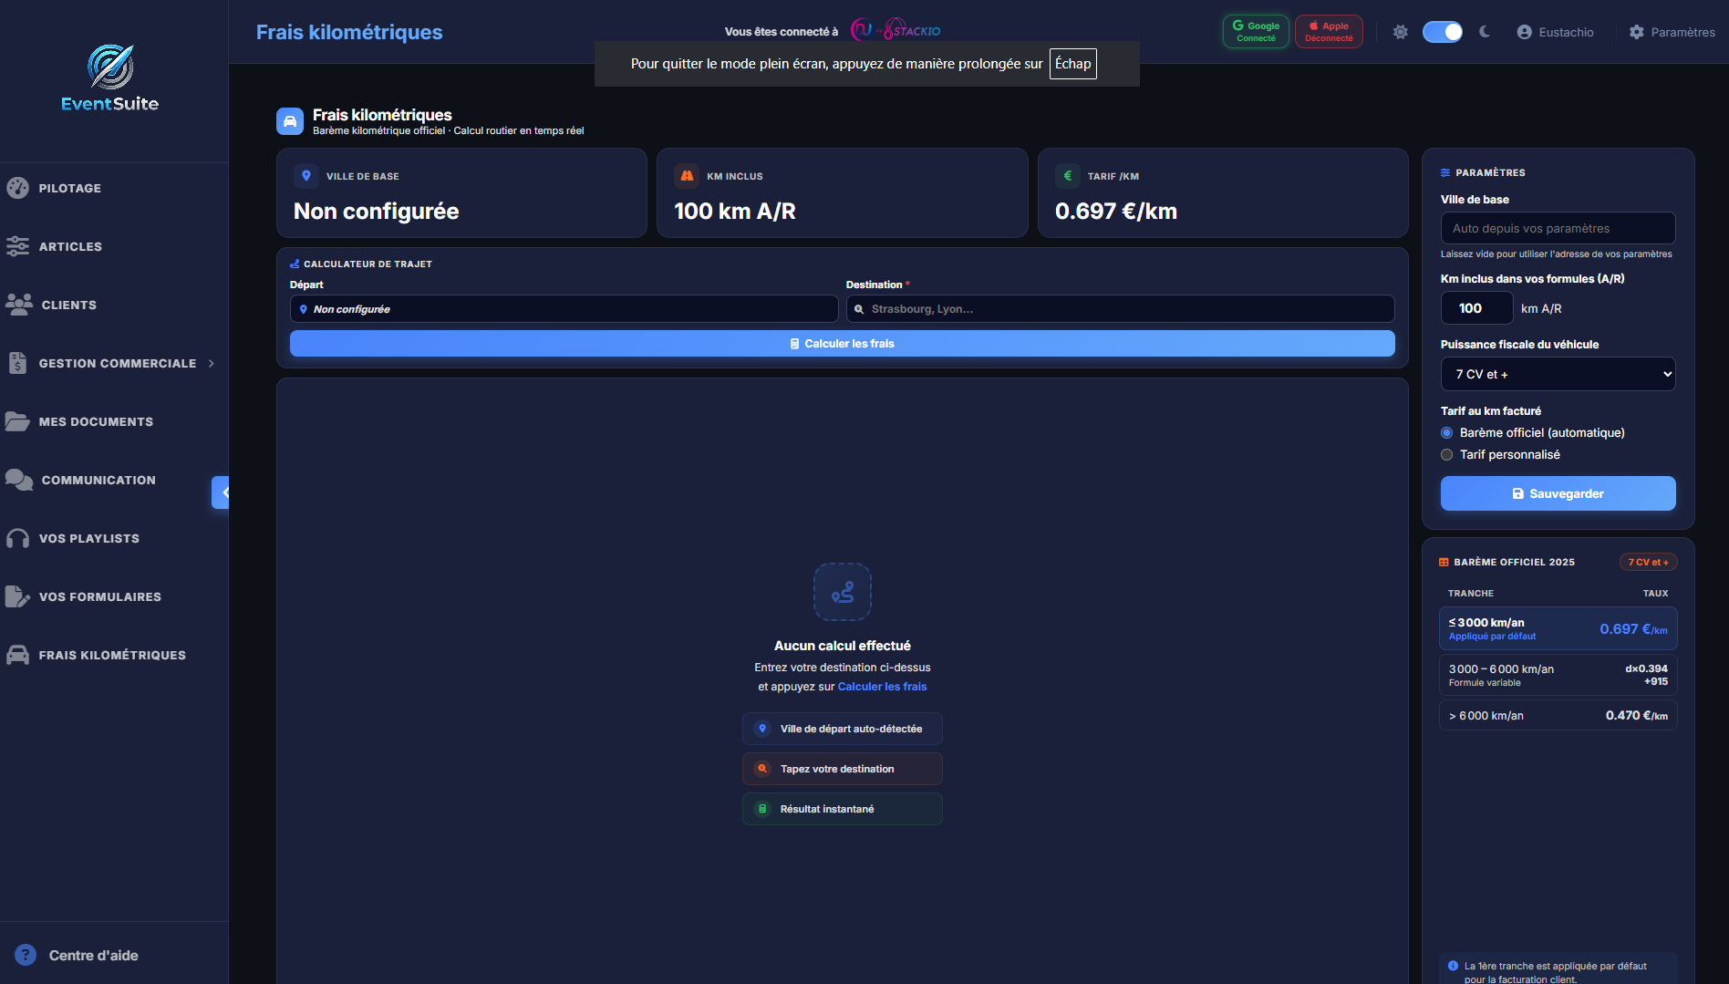
Task: Select the 3000 – 6000 km/an tranche row
Action: coord(1558,675)
